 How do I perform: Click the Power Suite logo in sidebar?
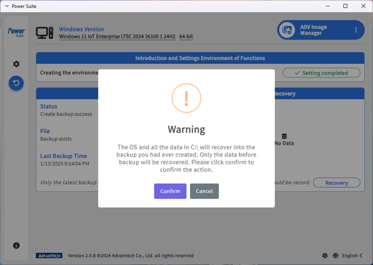click(16, 33)
